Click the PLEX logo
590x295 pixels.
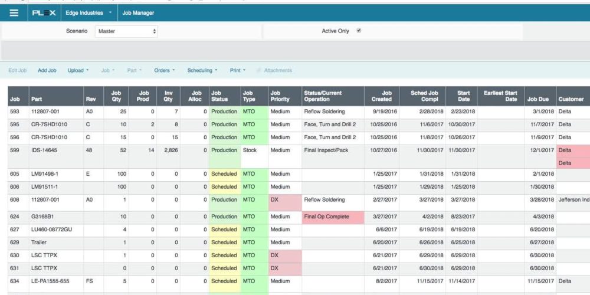click(x=43, y=12)
